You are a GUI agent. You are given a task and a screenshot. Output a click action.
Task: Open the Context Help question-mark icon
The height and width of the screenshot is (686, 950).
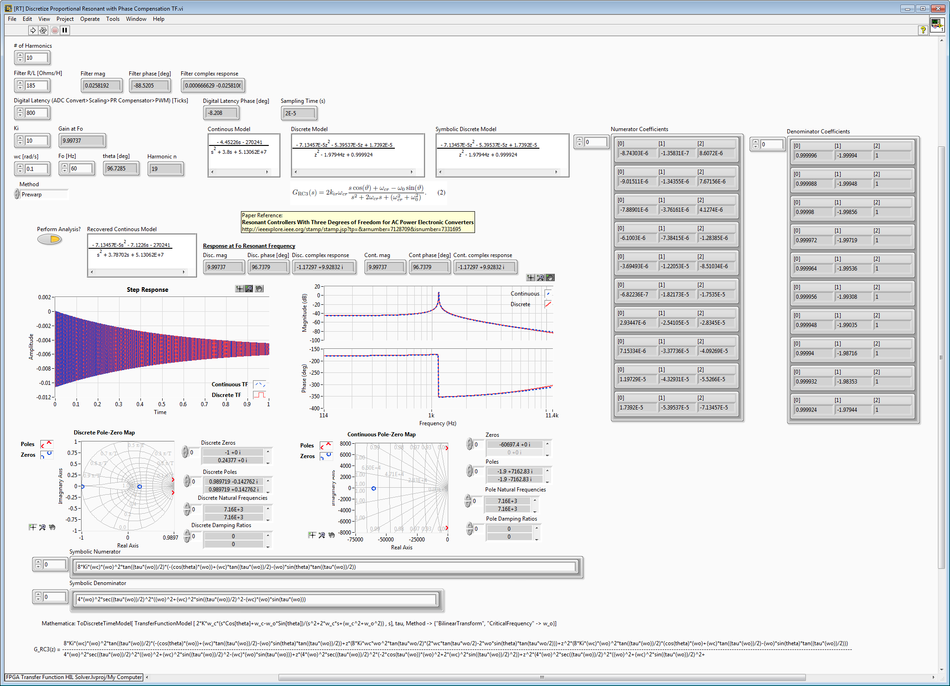click(x=923, y=30)
